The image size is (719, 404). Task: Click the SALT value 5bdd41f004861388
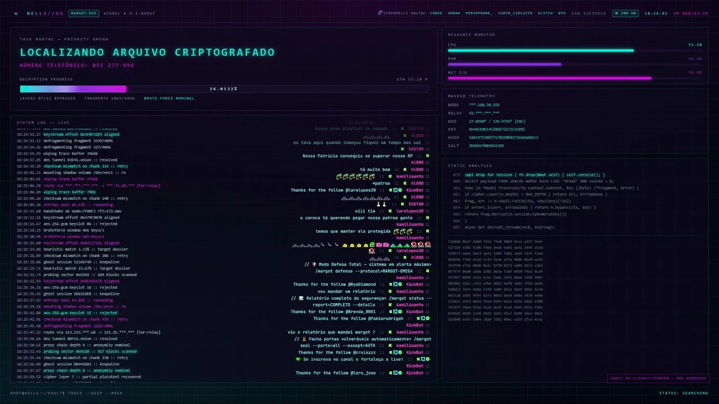pos(486,145)
